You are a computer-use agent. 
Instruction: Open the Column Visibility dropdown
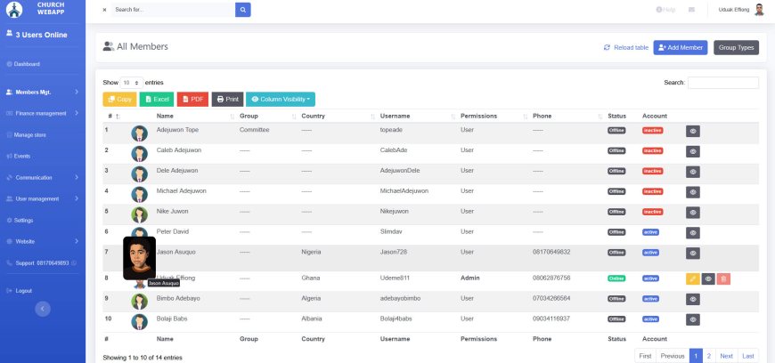click(281, 100)
